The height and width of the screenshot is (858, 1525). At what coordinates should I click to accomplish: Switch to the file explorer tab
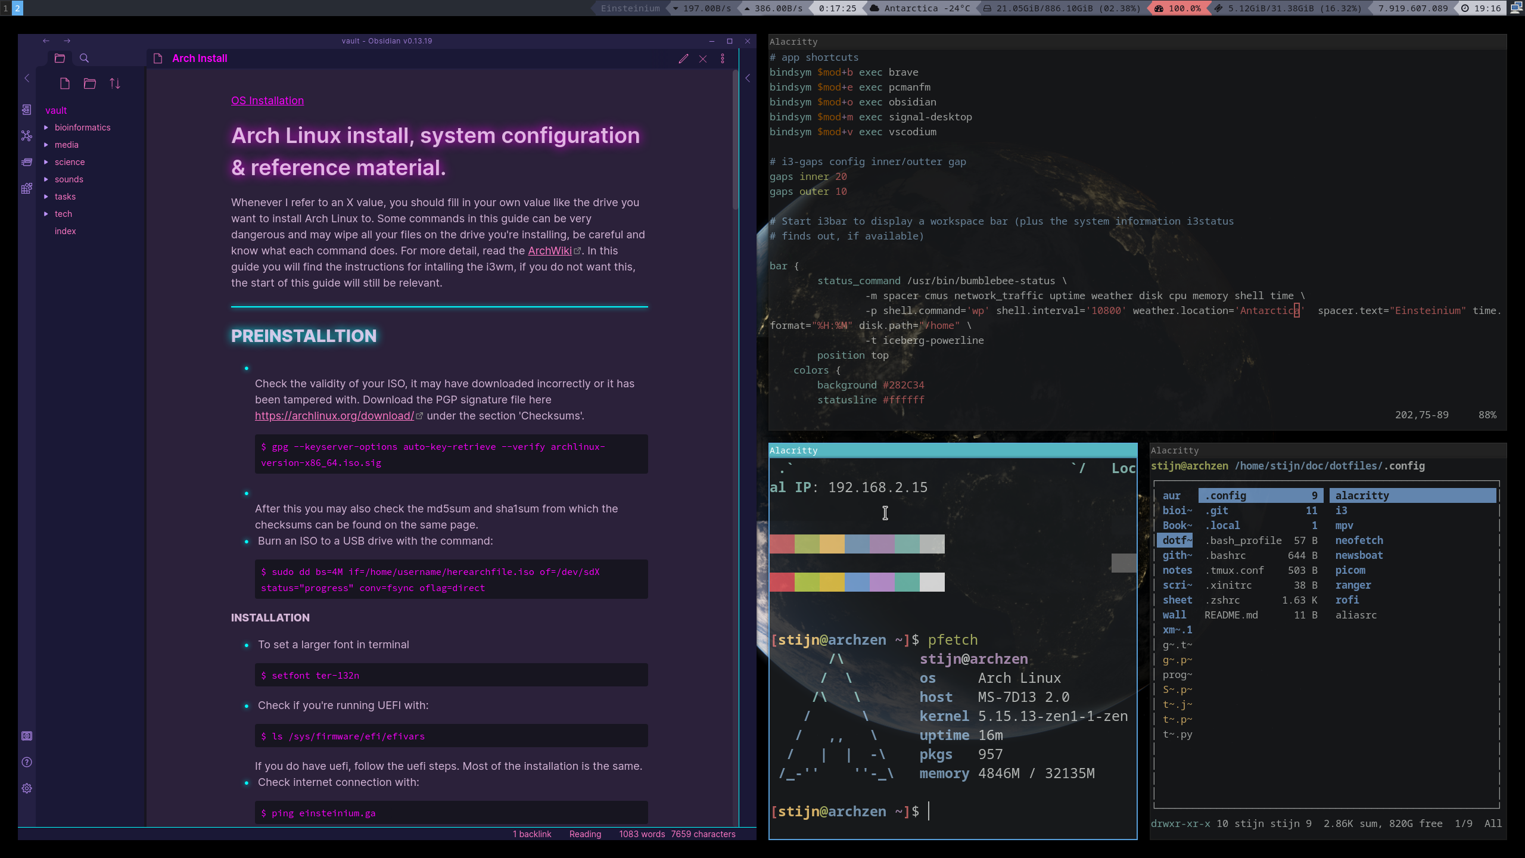coord(60,58)
